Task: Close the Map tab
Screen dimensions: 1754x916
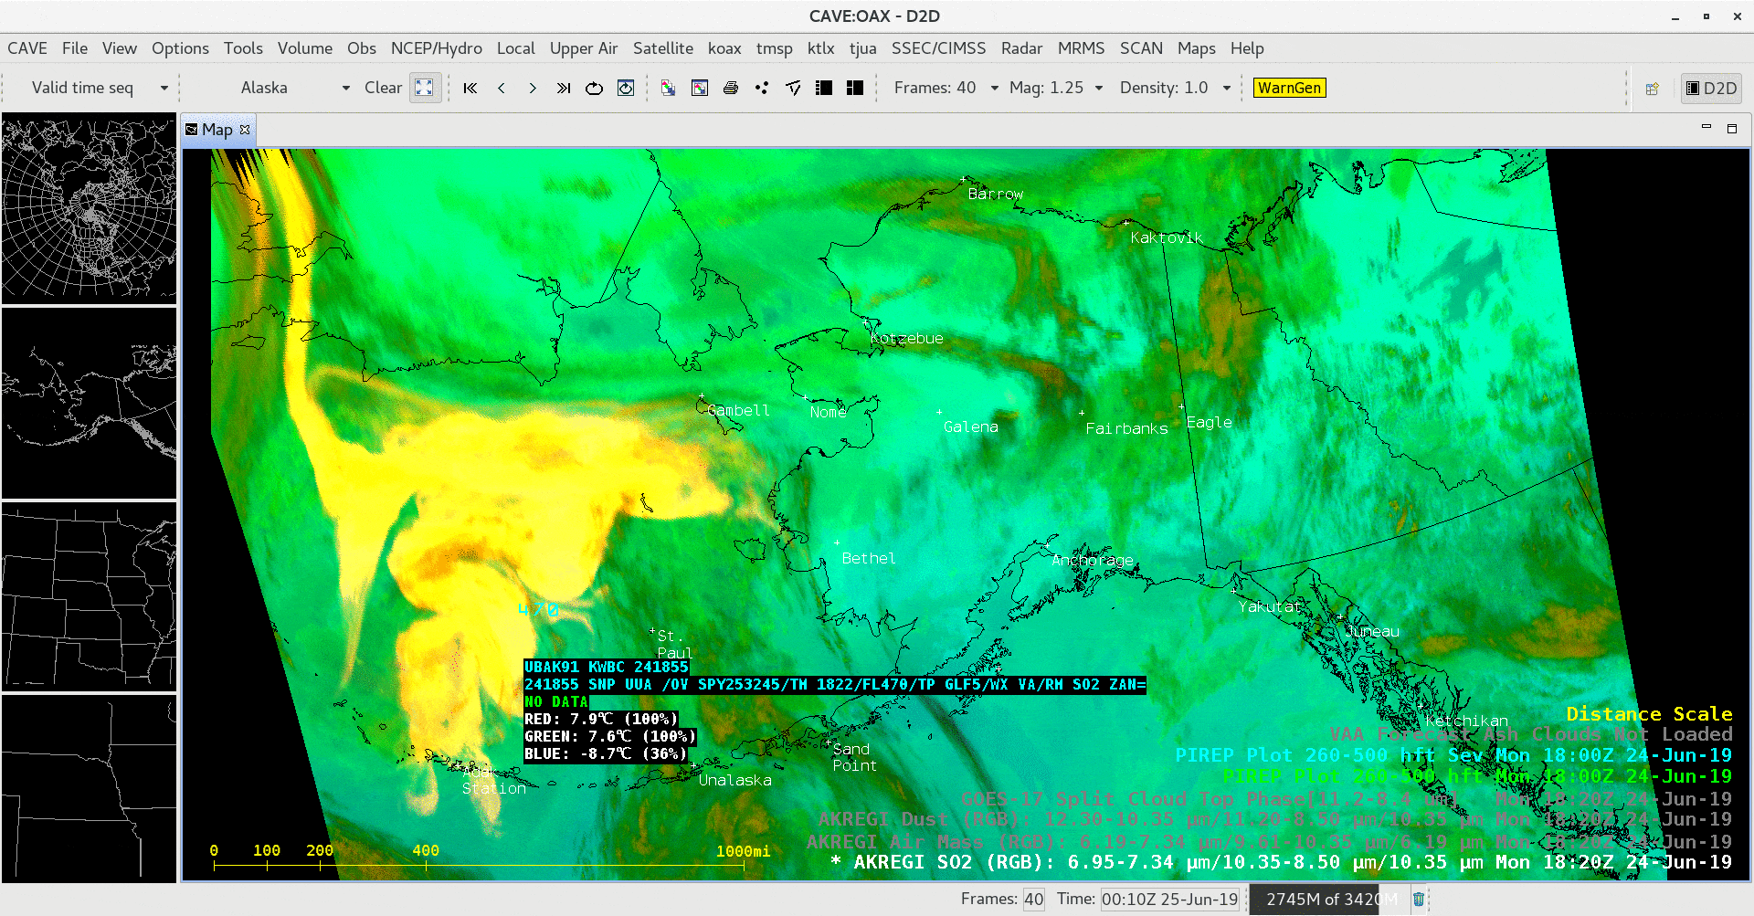Action: (245, 130)
